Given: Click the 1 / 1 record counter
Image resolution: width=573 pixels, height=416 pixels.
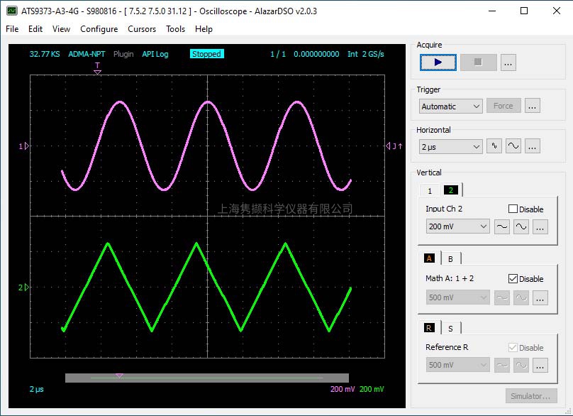Looking at the screenshot, I should coord(278,54).
